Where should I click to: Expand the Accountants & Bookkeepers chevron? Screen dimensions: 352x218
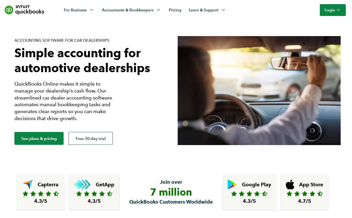pos(158,10)
